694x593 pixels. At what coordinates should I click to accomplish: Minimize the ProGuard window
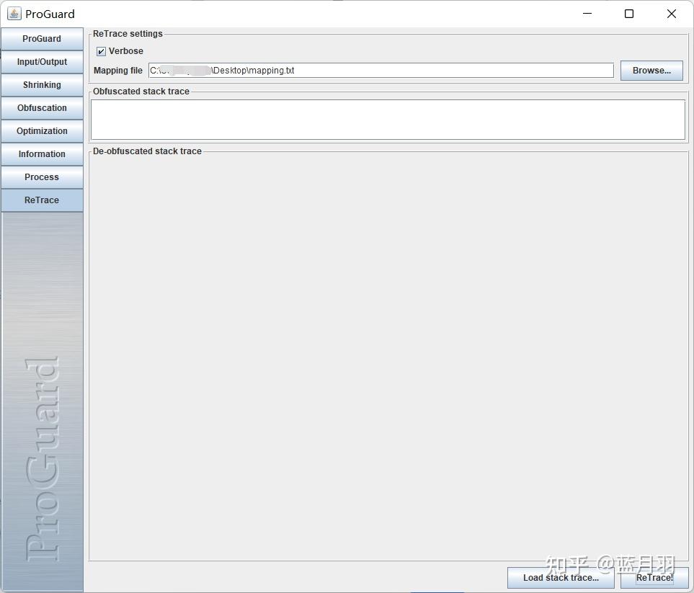pos(587,14)
